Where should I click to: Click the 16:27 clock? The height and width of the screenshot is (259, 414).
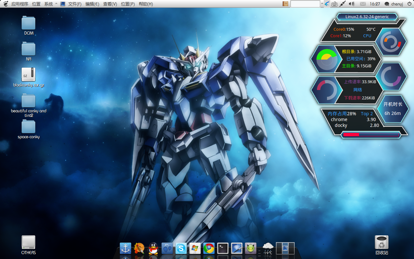(x=375, y=4)
